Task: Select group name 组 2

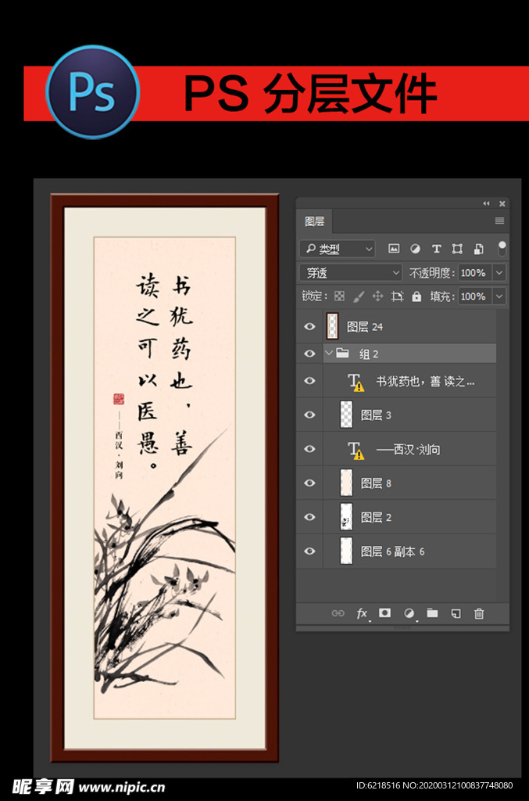Action: pos(369,354)
